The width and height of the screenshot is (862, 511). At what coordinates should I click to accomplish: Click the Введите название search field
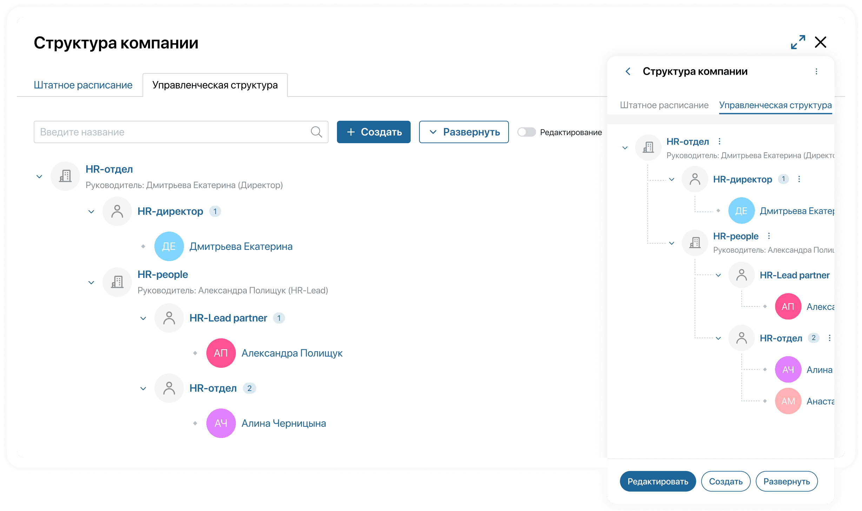[172, 132]
